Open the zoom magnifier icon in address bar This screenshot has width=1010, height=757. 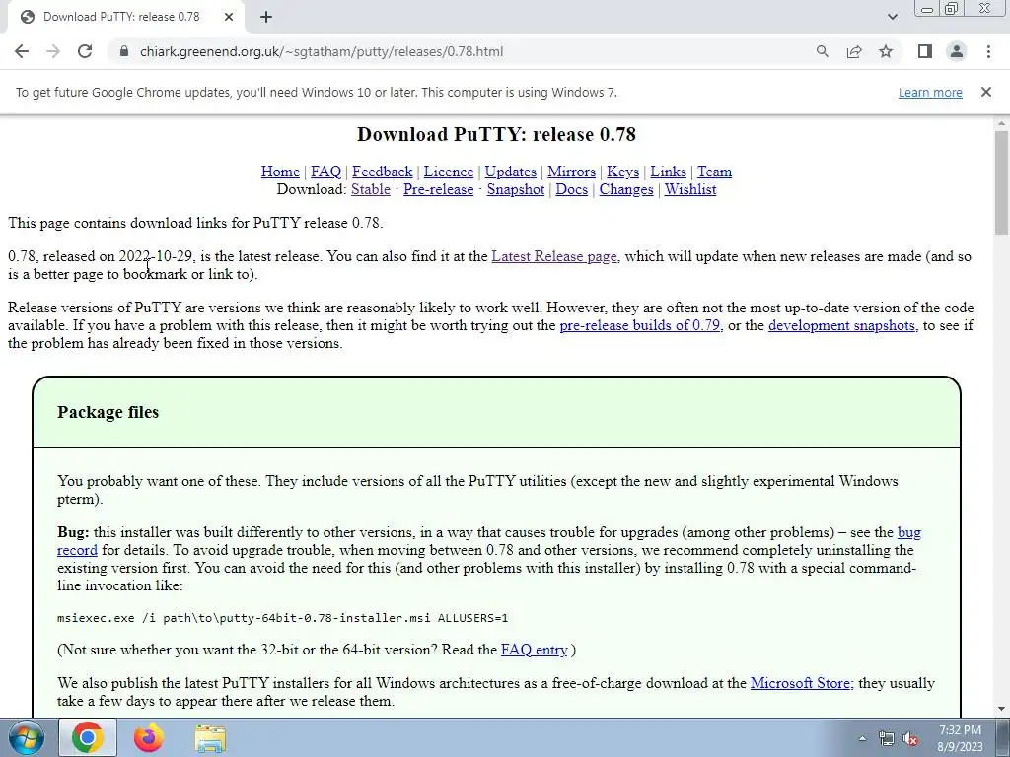(822, 51)
